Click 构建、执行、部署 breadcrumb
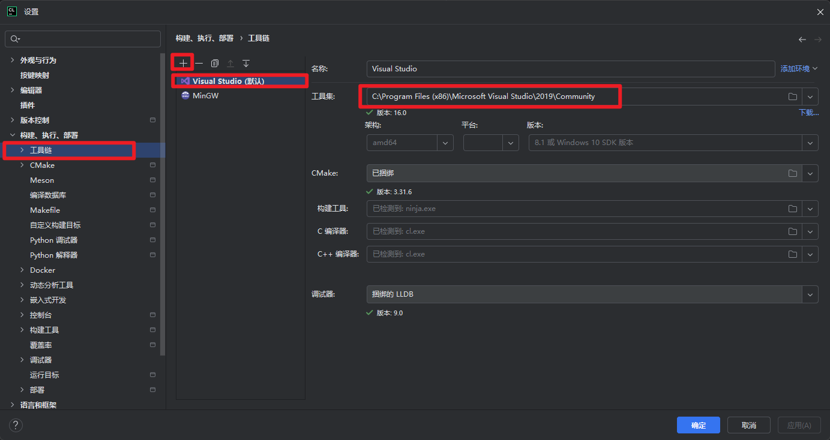Screen dimensions: 830x440 (x=205, y=38)
